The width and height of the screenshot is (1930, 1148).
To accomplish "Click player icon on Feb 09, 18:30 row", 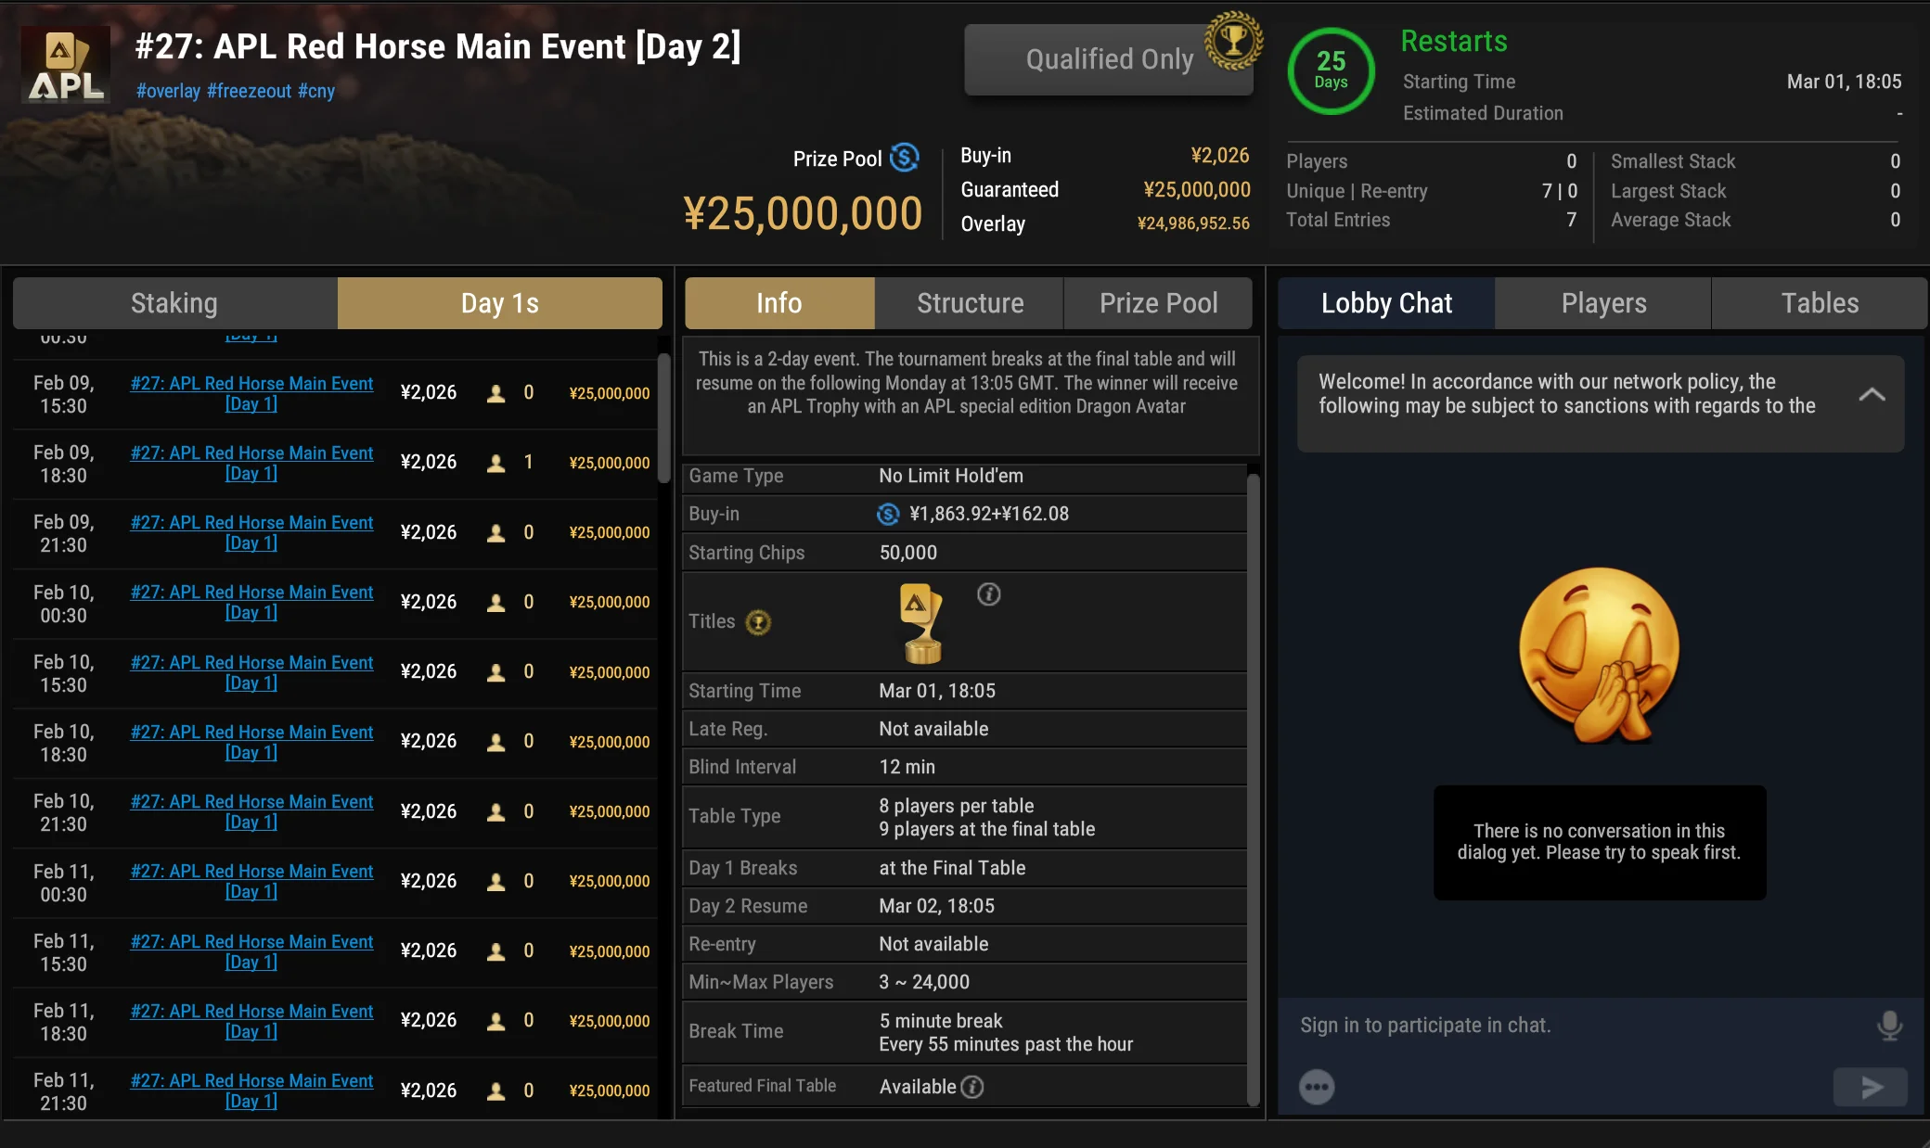I will click(496, 463).
